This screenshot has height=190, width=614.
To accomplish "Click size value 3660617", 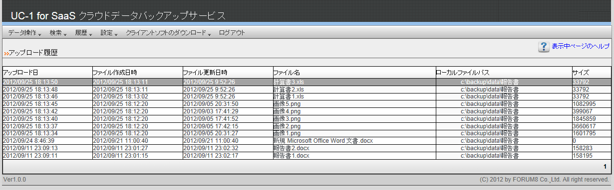I will (x=584, y=126).
